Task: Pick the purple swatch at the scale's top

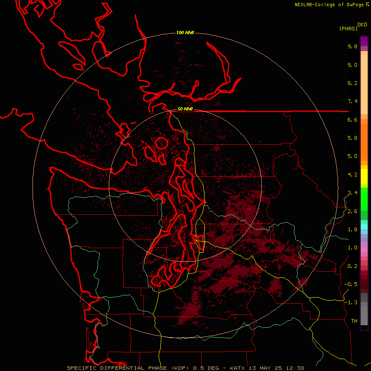Action: coord(364,41)
